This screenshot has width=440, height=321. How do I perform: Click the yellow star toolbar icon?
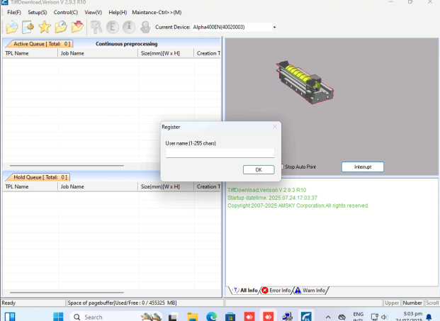coord(45,27)
